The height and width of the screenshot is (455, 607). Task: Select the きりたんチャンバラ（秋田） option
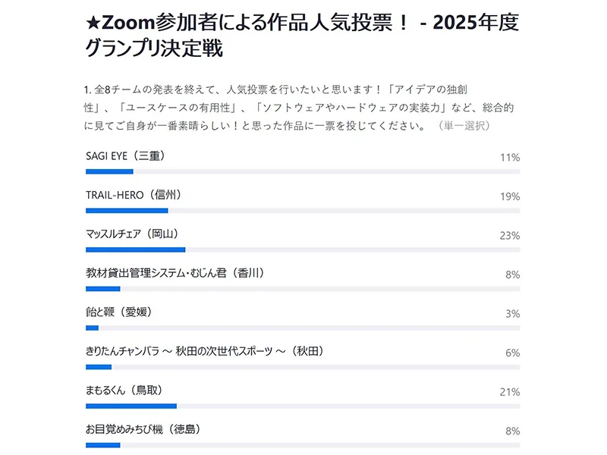click(206, 352)
